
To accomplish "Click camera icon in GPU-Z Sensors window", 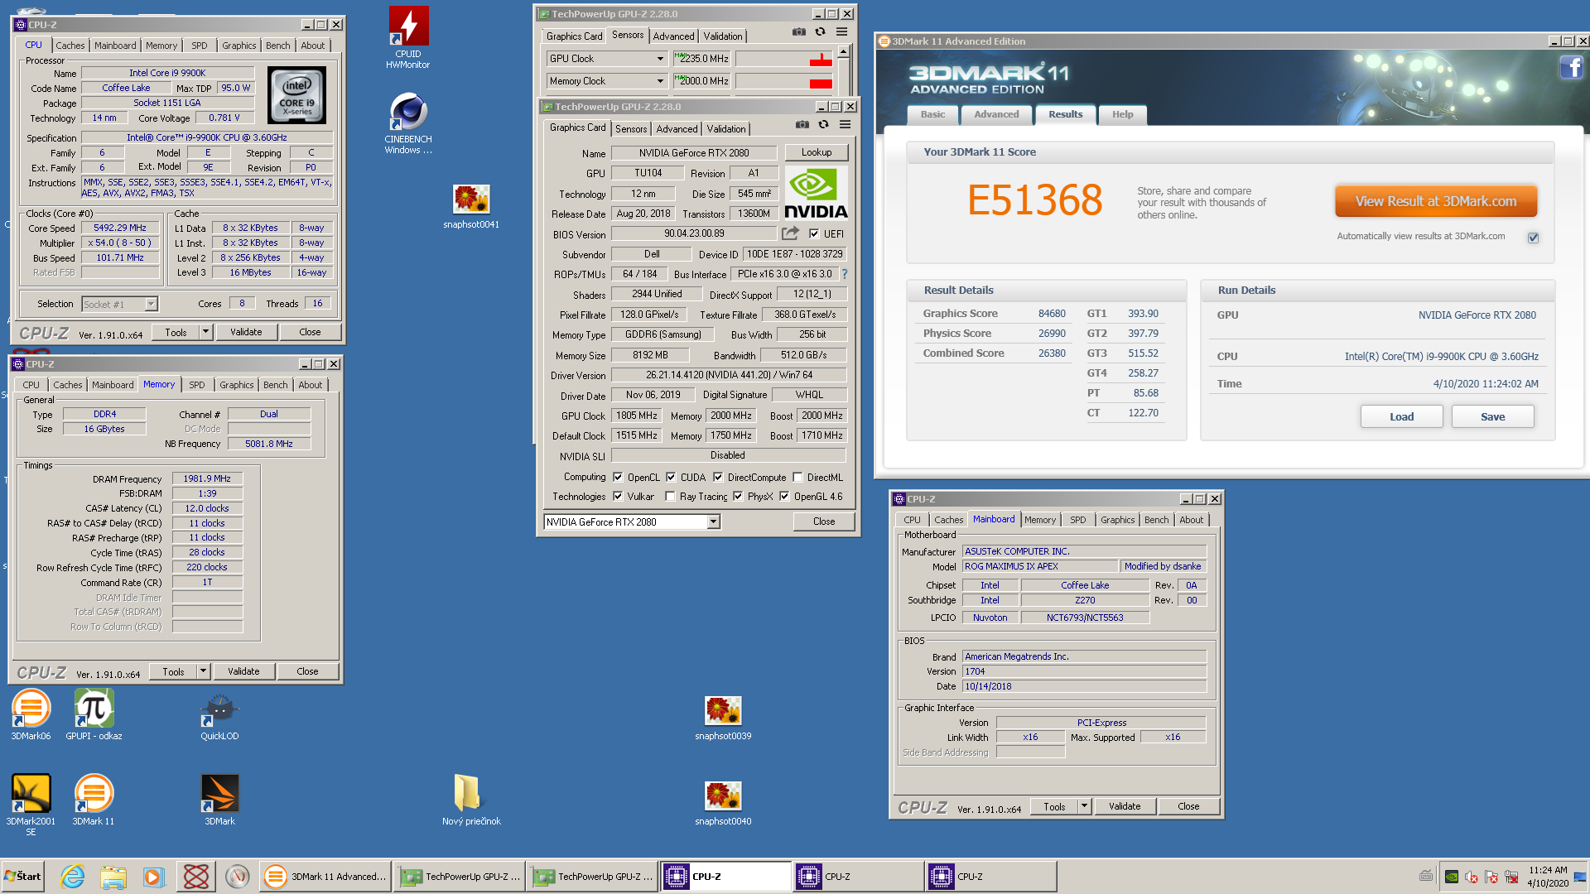I will tap(799, 32).
